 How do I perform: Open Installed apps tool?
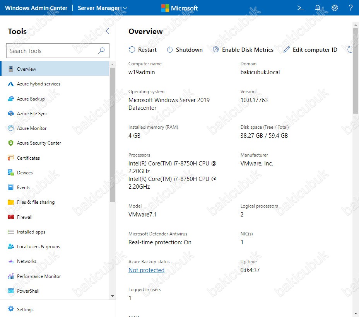[x=55, y=232]
